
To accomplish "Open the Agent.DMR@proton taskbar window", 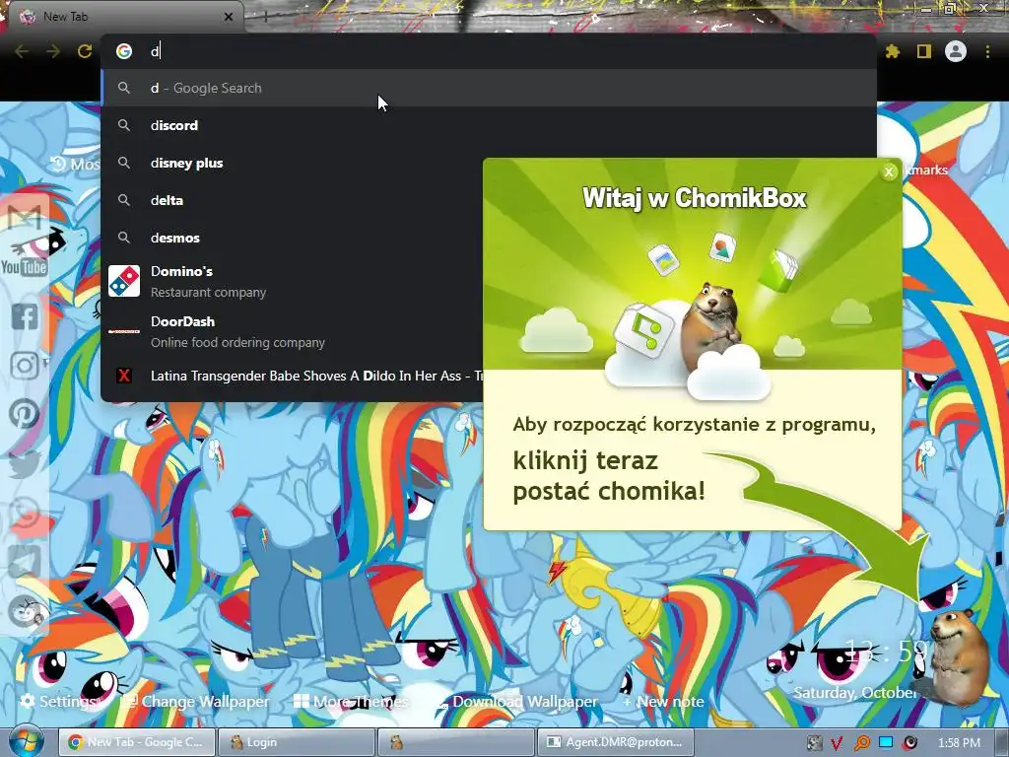I will (x=615, y=742).
